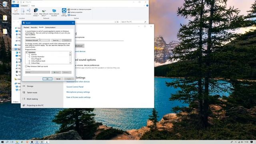256x144 pixels.
Task: Open Microphone privacy settings link
Action: point(78,92)
